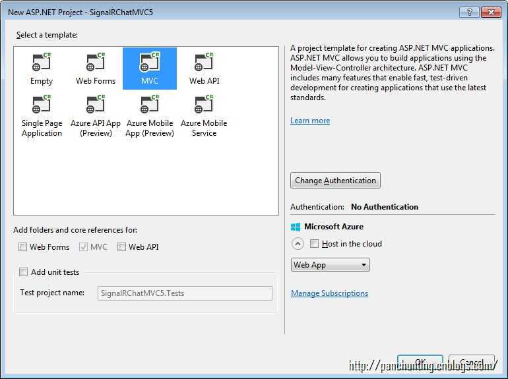Click the Microsoft Azure Windows logo icon
Image resolution: width=508 pixels, height=379 pixels.
296,227
